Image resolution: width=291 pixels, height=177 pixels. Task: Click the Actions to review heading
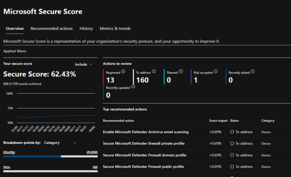[x=117, y=64]
